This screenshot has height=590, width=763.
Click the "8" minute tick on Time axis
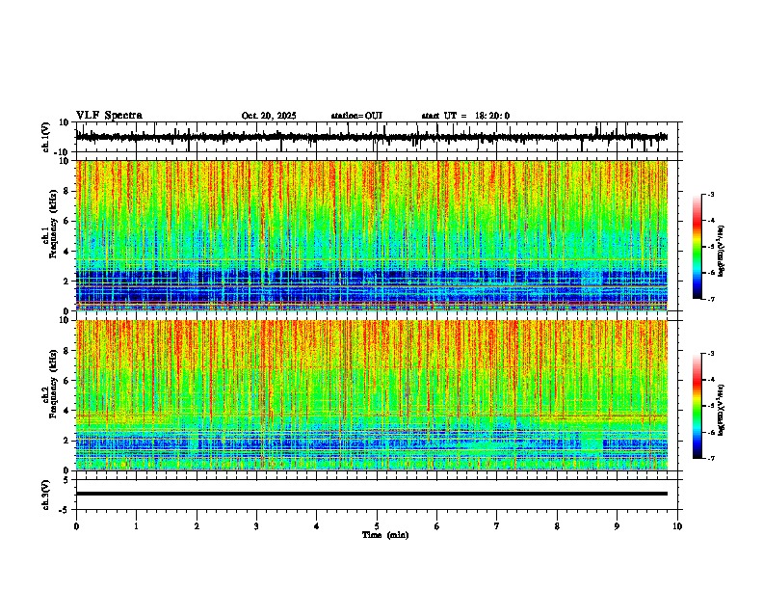click(557, 526)
